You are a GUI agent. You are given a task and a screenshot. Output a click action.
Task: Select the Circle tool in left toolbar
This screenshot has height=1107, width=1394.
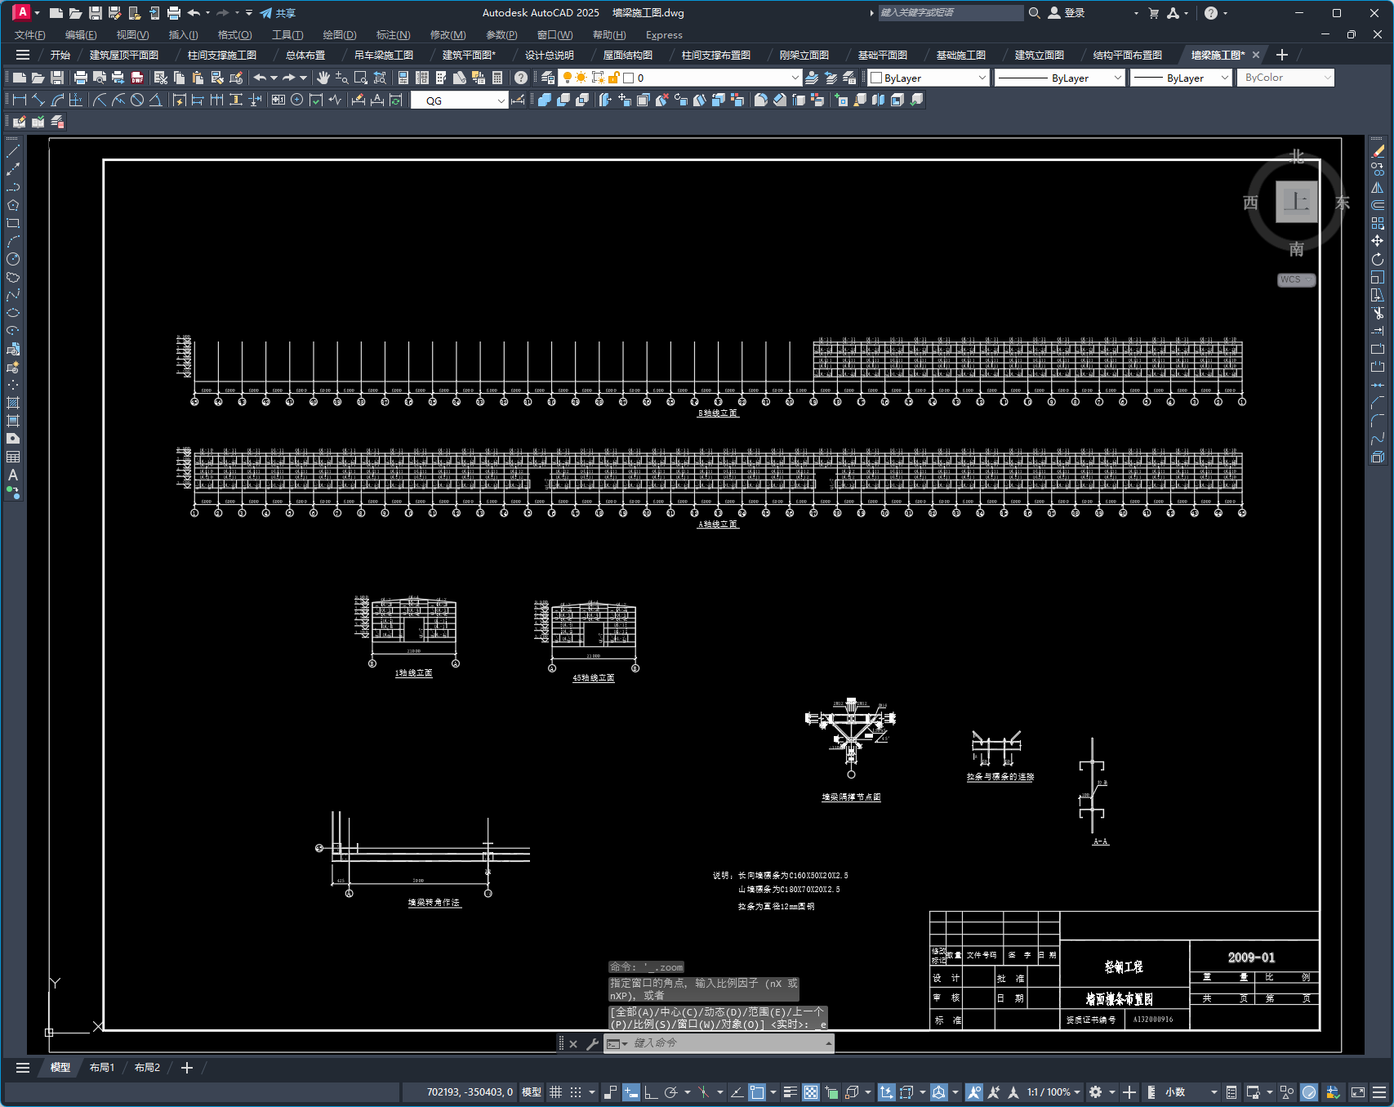tap(13, 259)
